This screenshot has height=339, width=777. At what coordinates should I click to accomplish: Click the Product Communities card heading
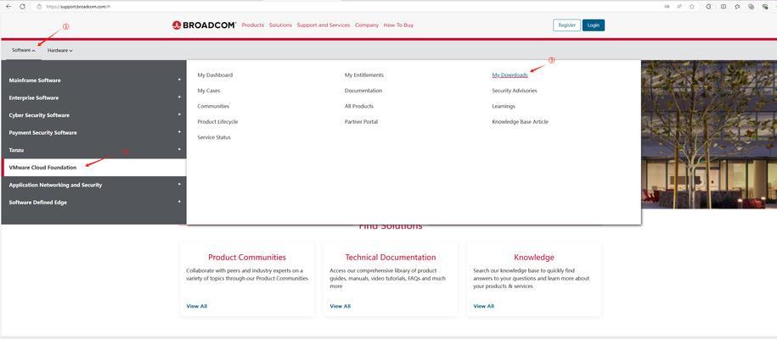pos(247,258)
